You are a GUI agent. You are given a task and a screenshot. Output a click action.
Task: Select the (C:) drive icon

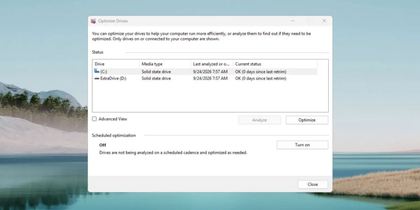click(x=97, y=71)
